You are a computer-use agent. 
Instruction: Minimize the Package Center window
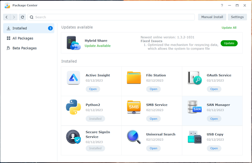tap(229, 5)
